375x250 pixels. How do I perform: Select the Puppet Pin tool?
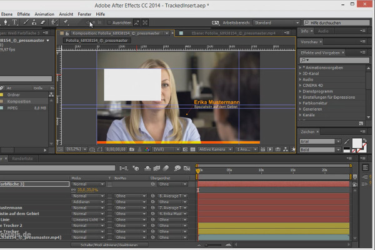[65, 22]
